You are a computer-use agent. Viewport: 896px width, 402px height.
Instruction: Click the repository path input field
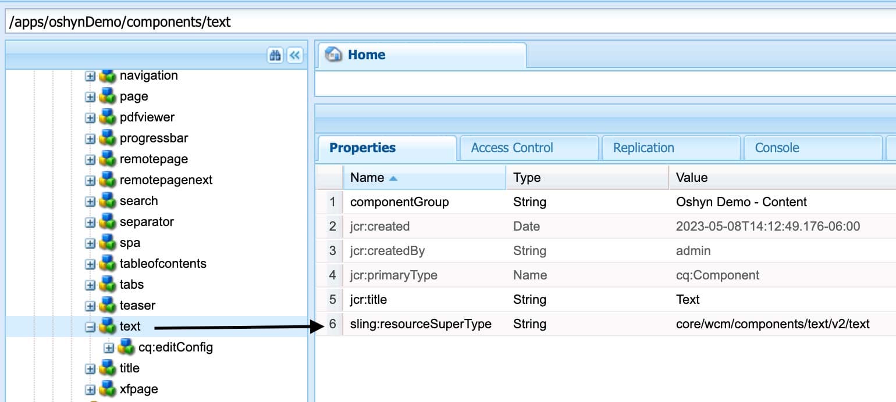448,22
